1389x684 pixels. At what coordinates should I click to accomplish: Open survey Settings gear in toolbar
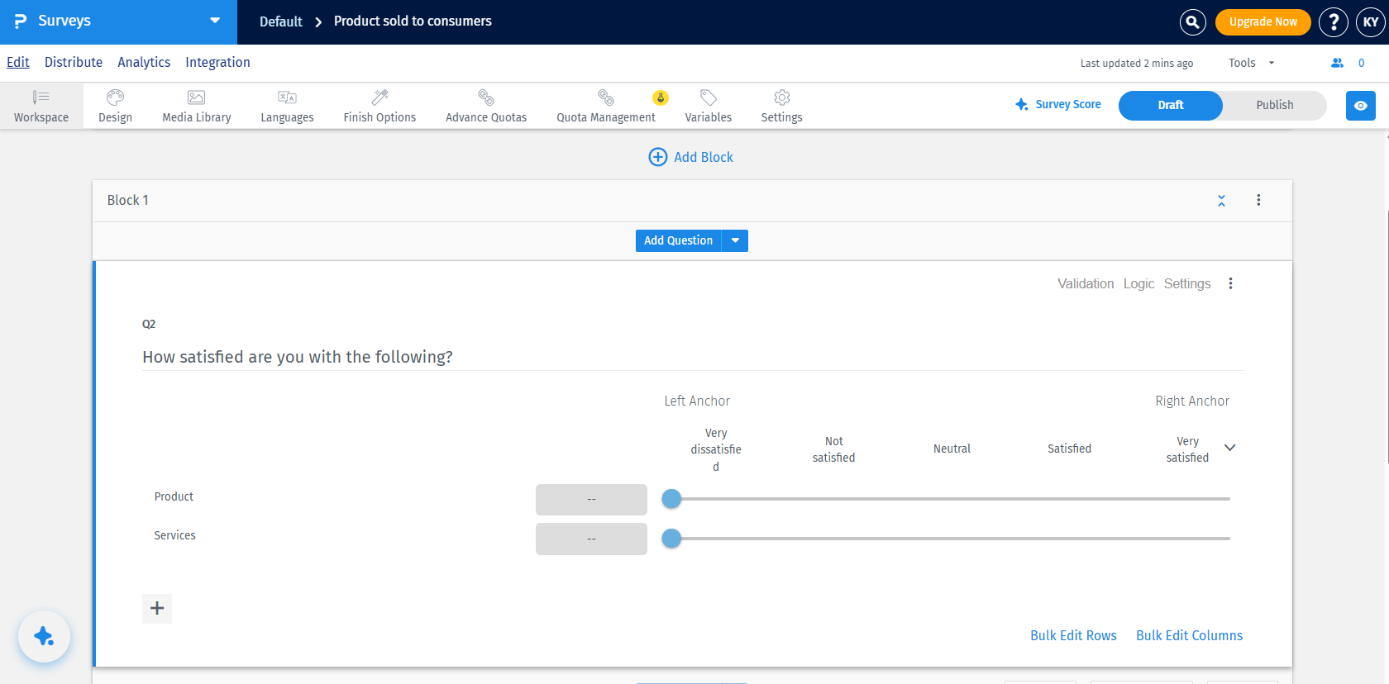(782, 106)
